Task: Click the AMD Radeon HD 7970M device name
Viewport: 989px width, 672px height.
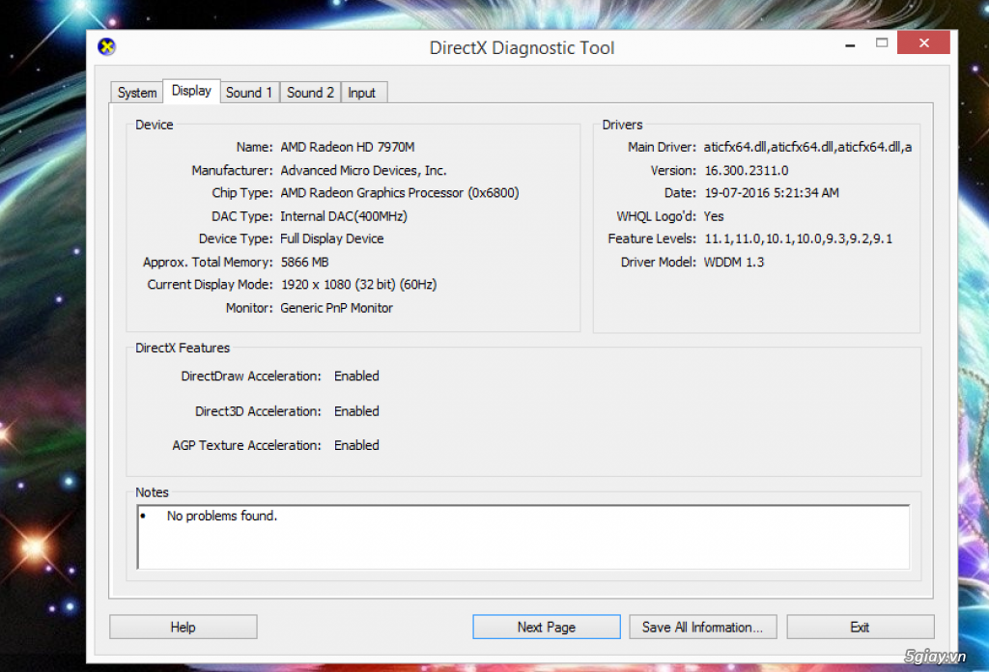Action: 348,147
